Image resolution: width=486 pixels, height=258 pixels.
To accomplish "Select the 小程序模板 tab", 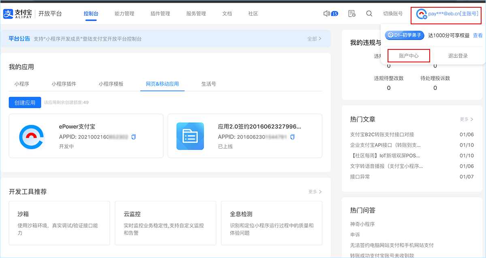I will point(111,84).
